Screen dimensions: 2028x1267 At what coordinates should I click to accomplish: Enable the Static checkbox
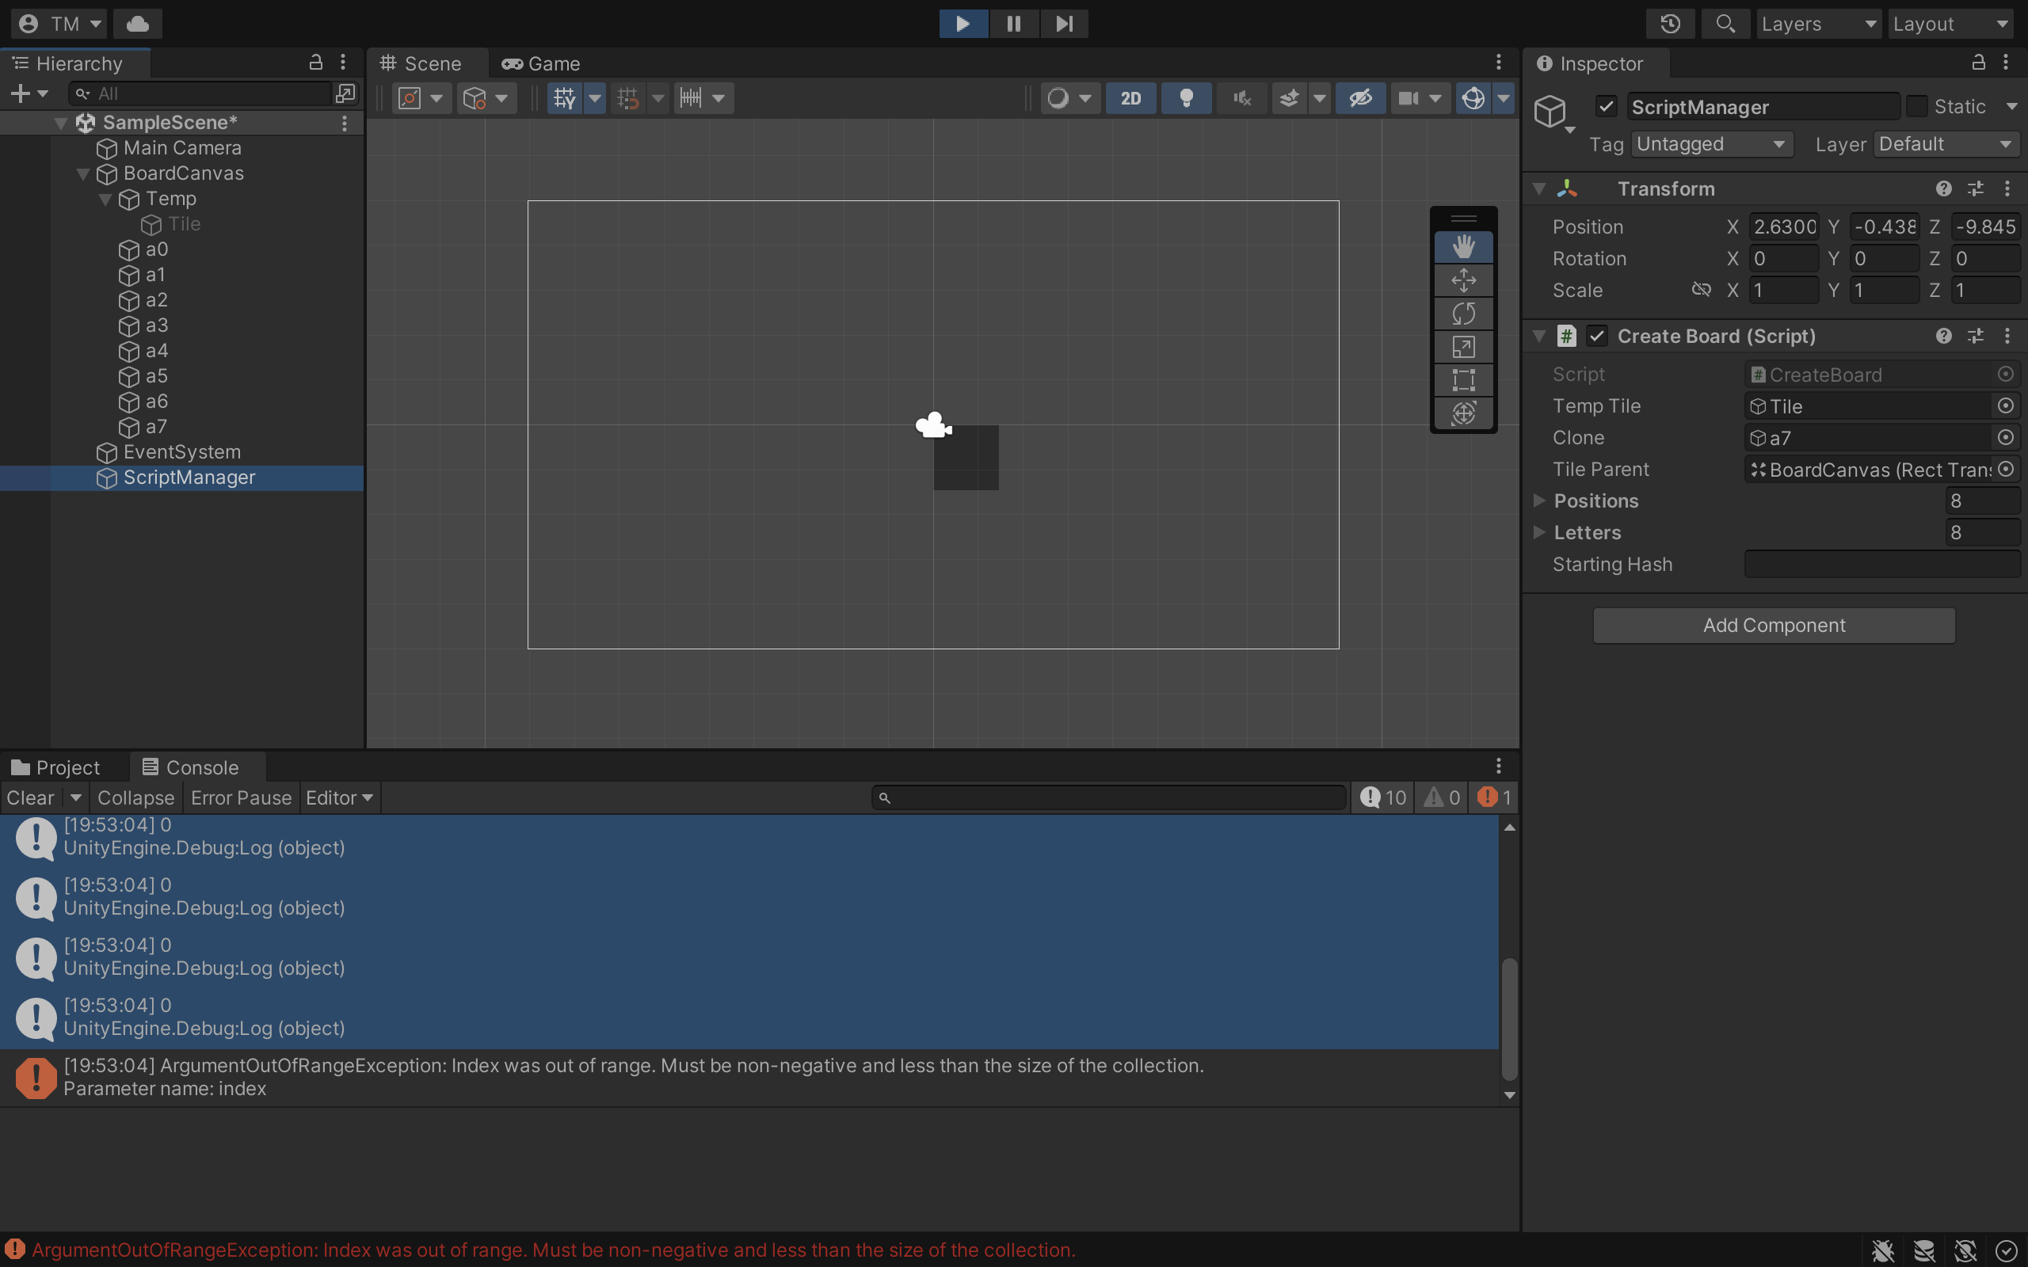[1916, 106]
